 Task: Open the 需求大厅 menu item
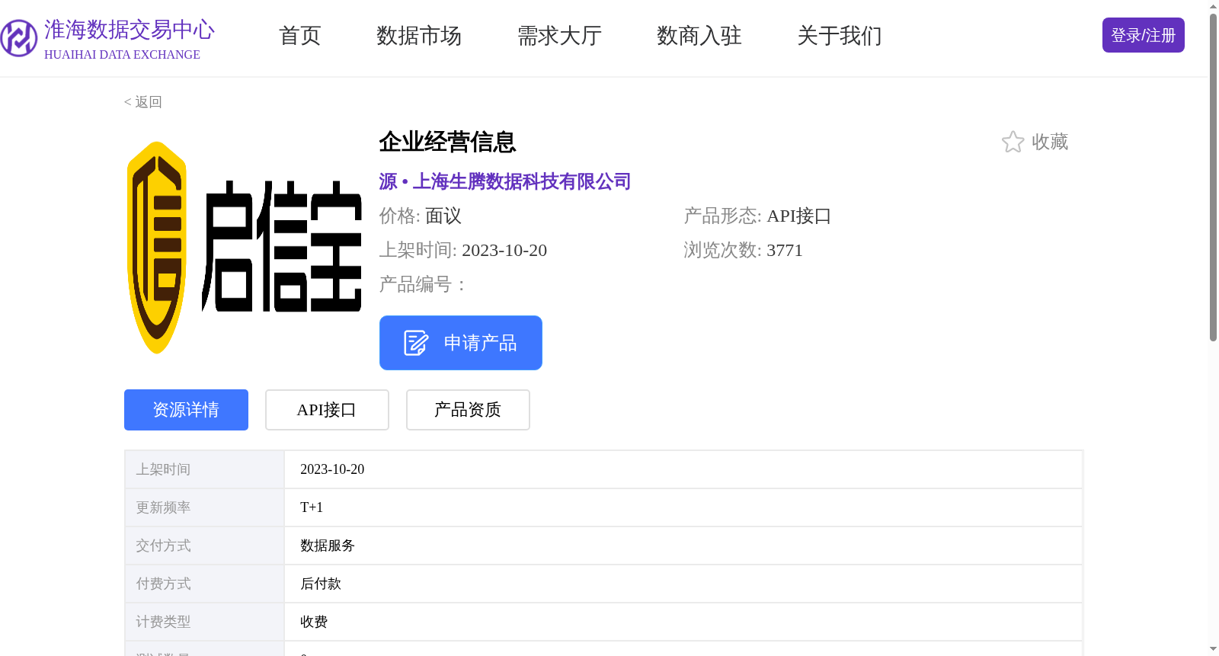click(559, 36)
